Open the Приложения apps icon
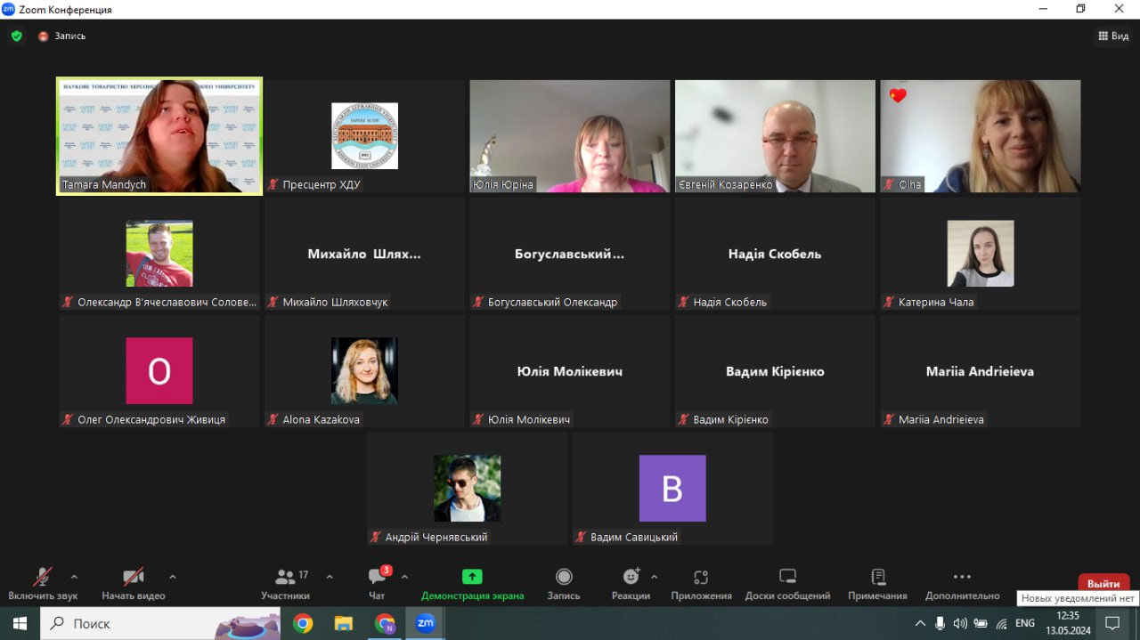Image resolution: width=1140 pixels, height=640 pixels. [x=701, y=577]
